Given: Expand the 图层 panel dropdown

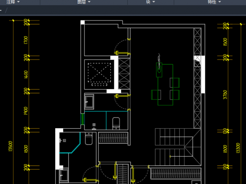Looking at the screenshot, I should tap(84, 2).
